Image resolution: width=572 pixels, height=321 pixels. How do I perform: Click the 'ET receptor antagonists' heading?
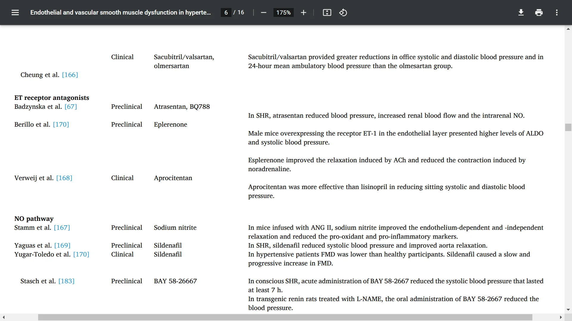pos(52,98)
